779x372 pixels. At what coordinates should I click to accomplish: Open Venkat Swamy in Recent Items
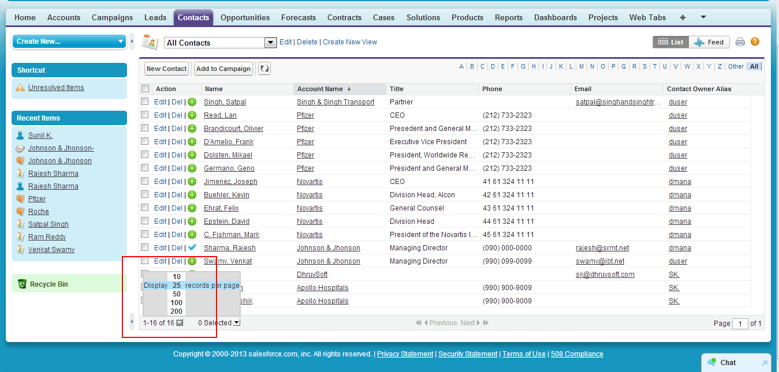coord(51,250)
